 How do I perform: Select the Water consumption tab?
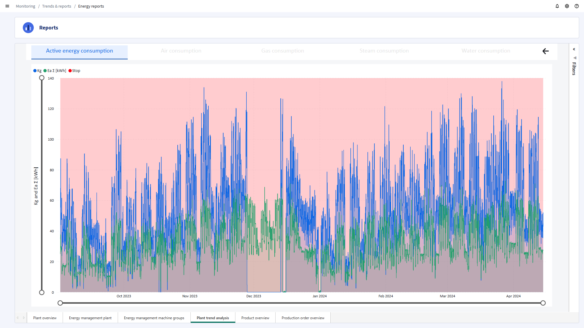click(486, 51)
